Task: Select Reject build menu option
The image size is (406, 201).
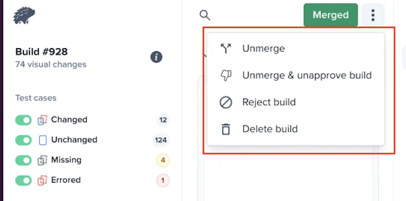Action: [x=269, y=102]
